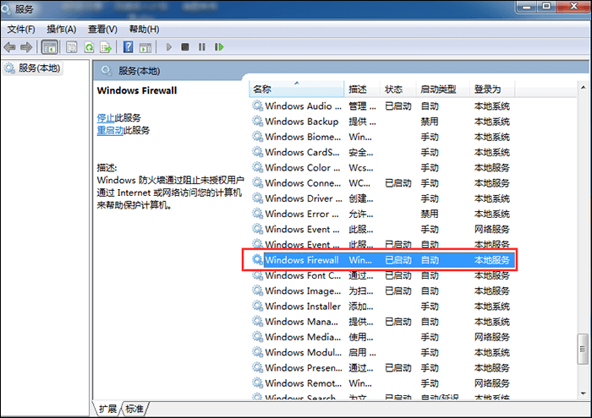This screenshot has width=592, height=418.
Task: Click the Refresh toolbar icon
Action: pyautogui.click(x=89, y=47)
